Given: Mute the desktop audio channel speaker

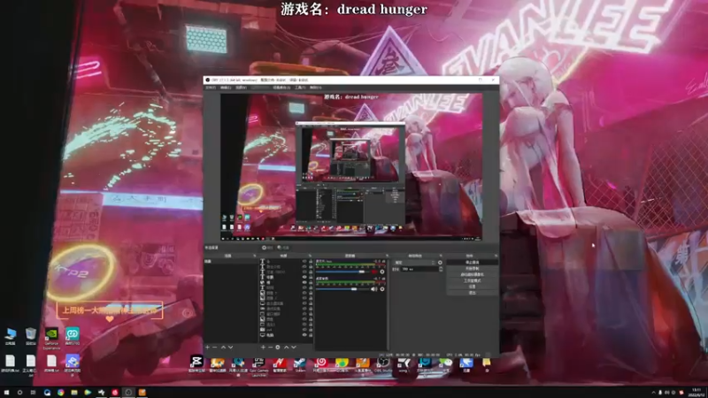Looking at the screenshot, I should pyautogui.click(x=373, y=289).
